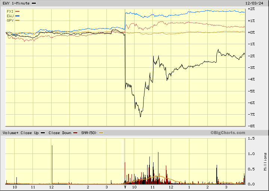The height and width of the screenshot is (191, 269).
Task: Click the -7% axis label
Action: click(251, 115)
